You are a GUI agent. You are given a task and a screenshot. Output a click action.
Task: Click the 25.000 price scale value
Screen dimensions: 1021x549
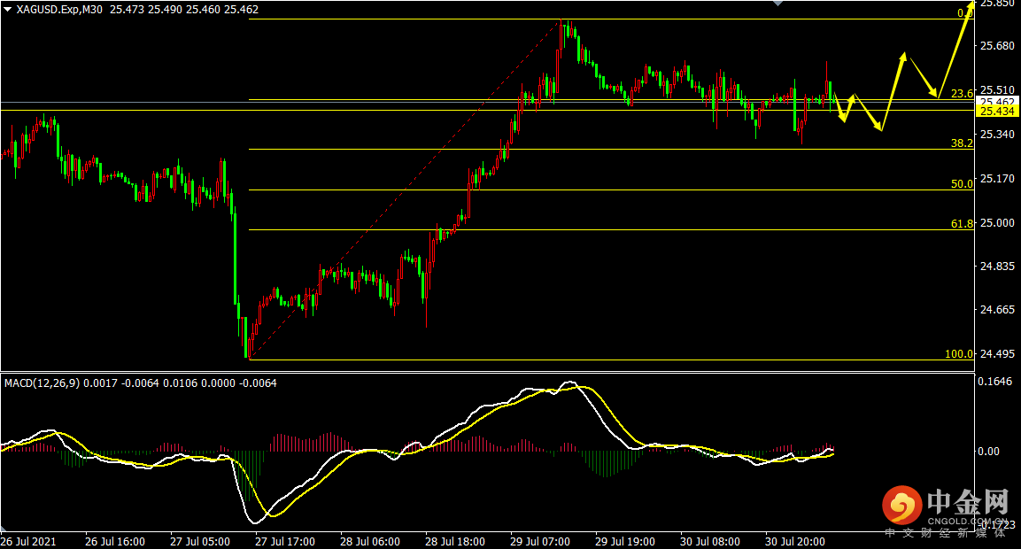click(998, 223)
